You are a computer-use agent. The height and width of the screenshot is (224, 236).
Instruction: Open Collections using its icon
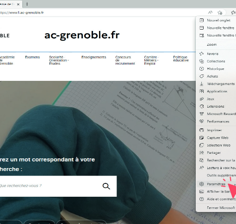(201, 61)
